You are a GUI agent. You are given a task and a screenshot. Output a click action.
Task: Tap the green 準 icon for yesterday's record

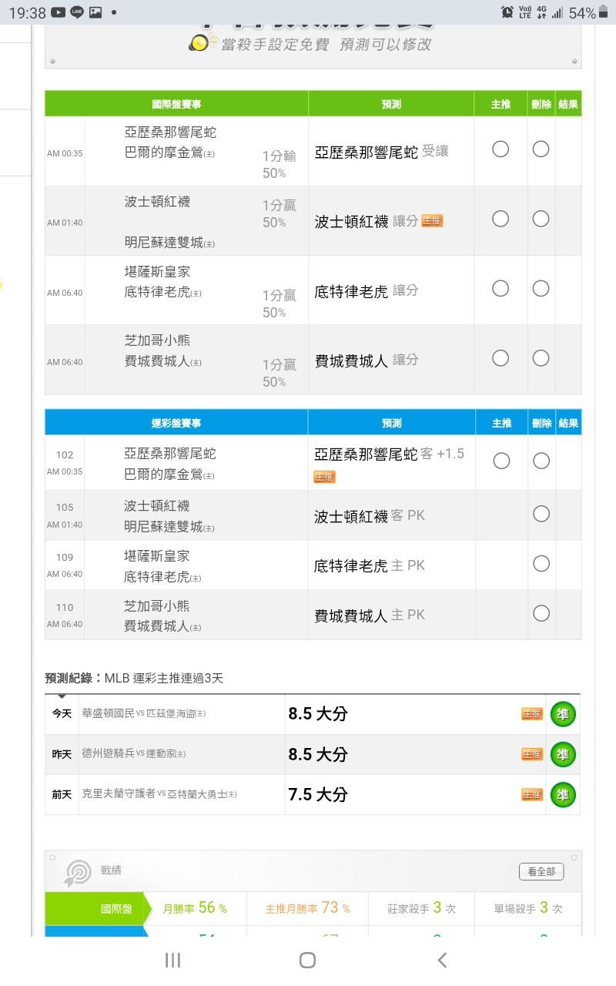(x=563, y=754)
